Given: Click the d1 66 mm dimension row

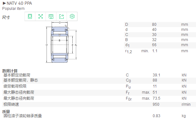Looking at the screenshot, I should click(x=160, y=45).
